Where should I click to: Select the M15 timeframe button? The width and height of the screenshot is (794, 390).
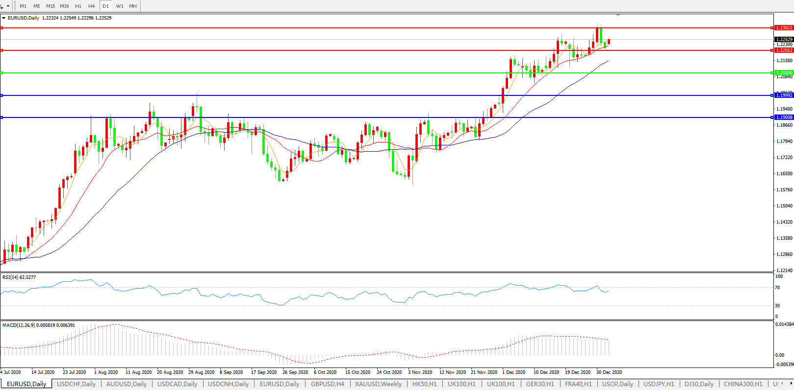point(51,6)
